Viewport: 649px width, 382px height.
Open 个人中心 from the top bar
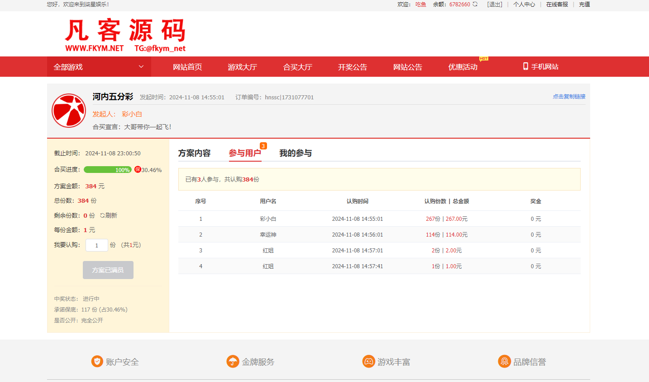tap(524, 4)
